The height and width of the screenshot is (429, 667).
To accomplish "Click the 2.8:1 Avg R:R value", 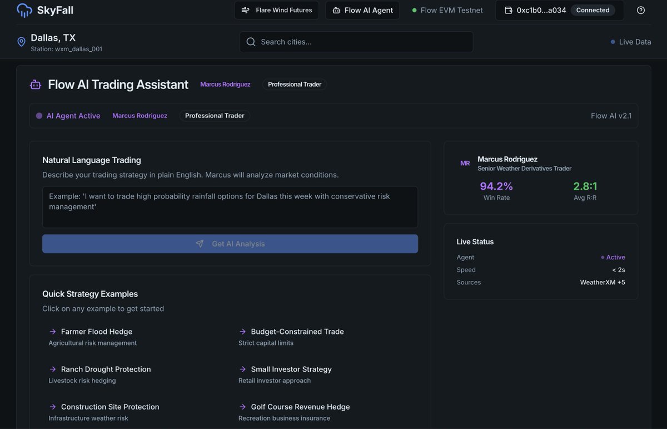I will coord(585,186).
